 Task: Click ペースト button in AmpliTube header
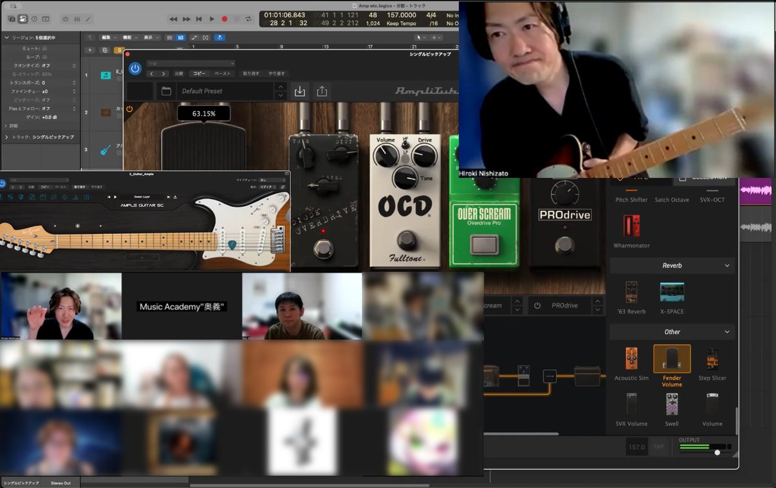[x=222, y=74]
